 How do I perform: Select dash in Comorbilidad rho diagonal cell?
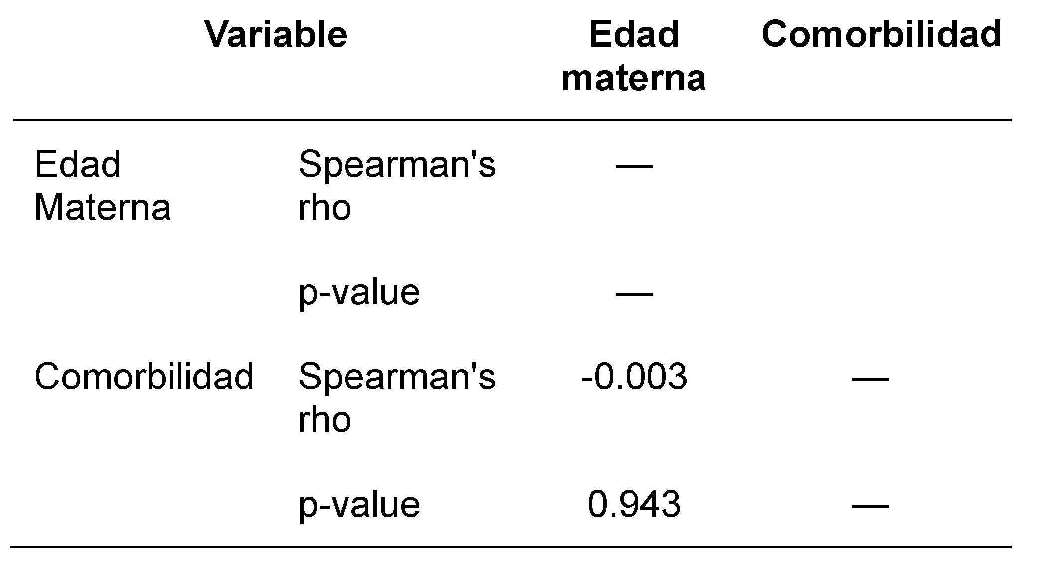click(870, 379)
